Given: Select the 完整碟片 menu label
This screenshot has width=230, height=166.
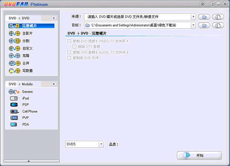Looking at the screenshot, I should pyautogui.click(x=30, y=26).
